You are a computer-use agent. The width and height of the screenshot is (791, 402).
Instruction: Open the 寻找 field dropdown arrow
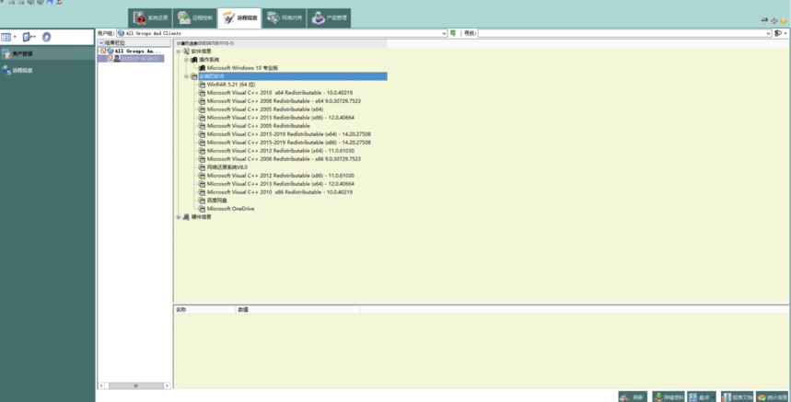point(768,33)
